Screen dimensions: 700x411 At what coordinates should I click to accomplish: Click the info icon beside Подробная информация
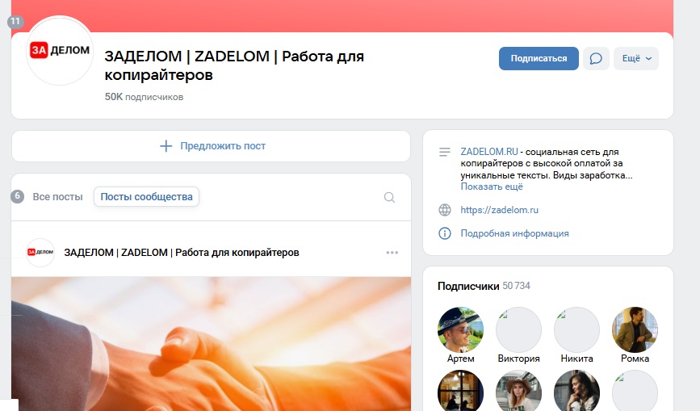point(445,233)
